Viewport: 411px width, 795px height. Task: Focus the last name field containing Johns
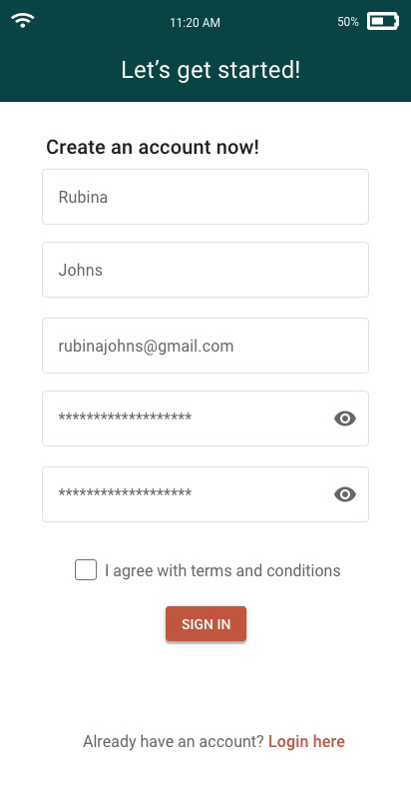pos(205,270)
